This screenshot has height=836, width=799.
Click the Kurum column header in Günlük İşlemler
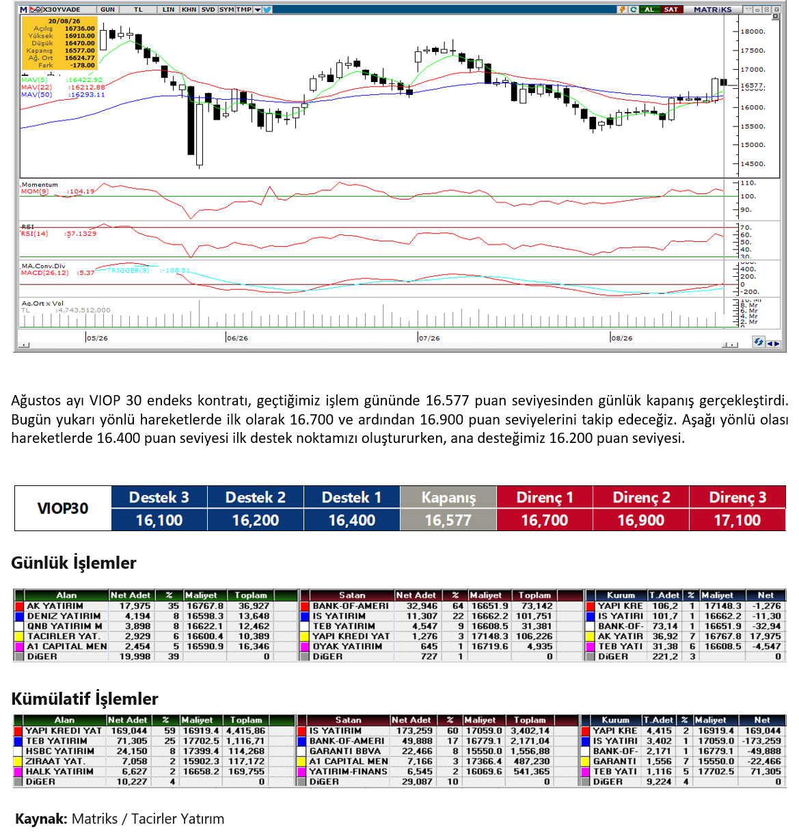pyautogui.click(x=621, y=595)
